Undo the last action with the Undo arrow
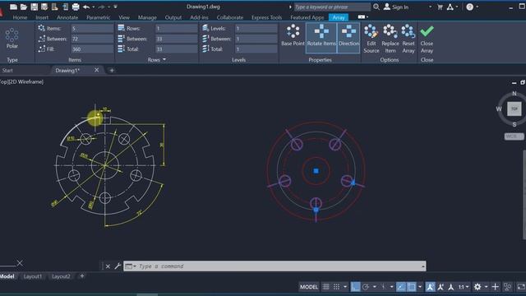This screenshot has width=526, height=296. point(86,7)
